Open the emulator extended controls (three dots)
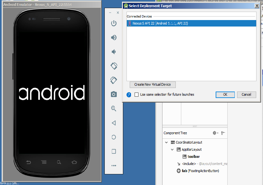Screen dimensions: 263x185 114,166
